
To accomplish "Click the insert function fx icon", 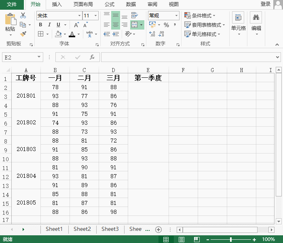I will coord(92,57).
